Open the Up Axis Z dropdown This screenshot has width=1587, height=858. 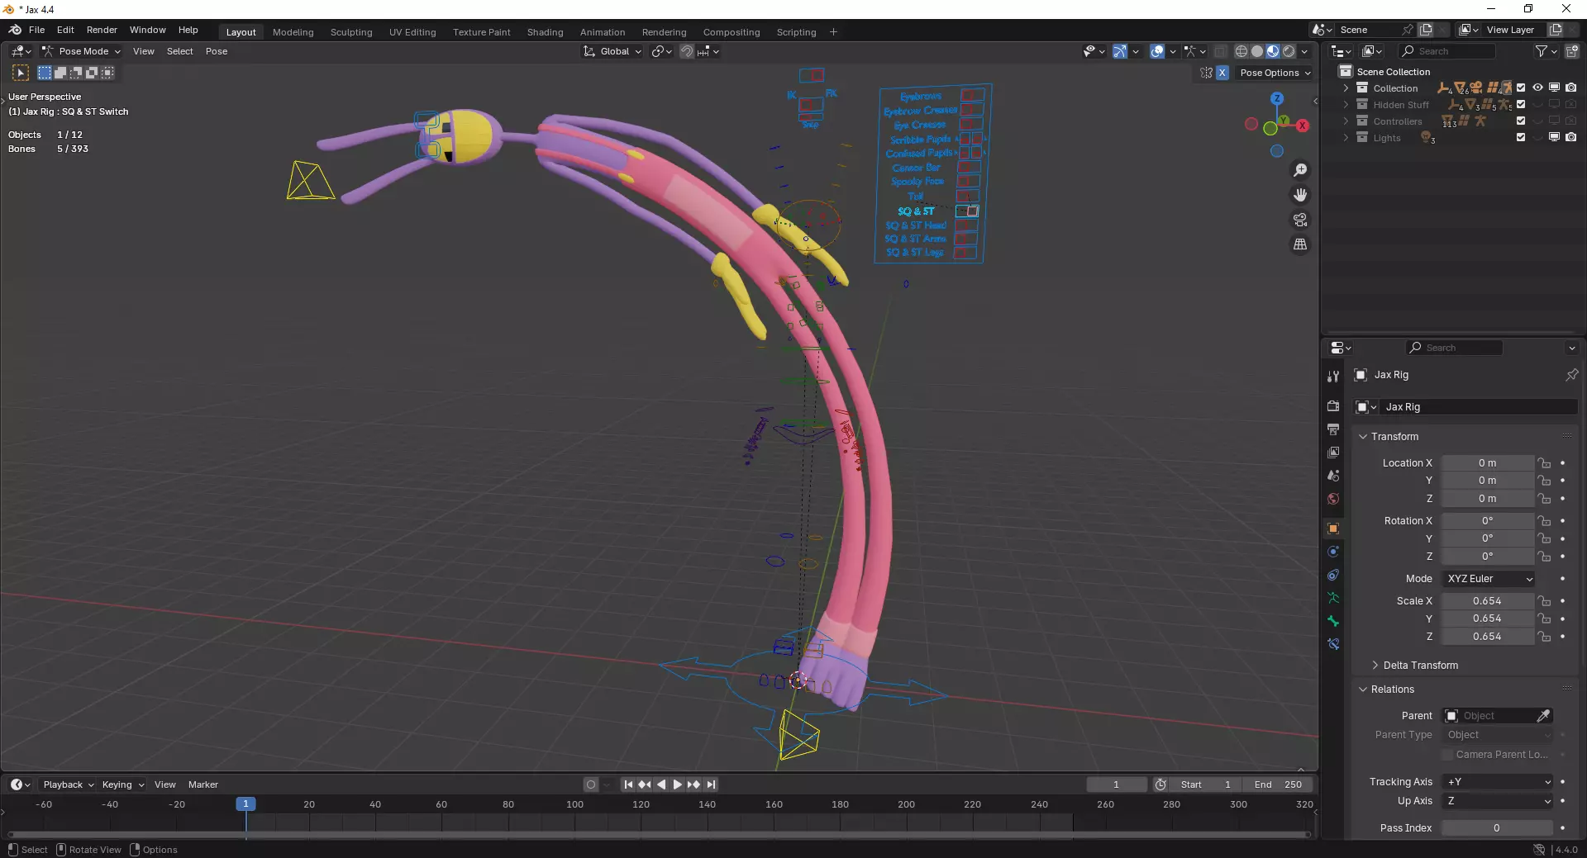point(1499,801)
